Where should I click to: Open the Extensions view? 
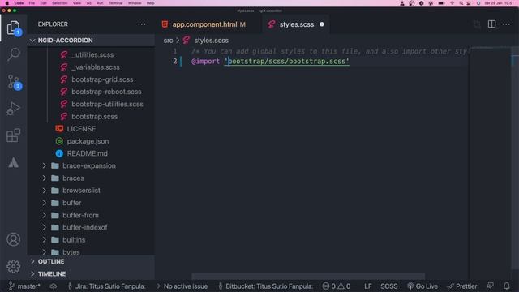(x=13, y=135)
